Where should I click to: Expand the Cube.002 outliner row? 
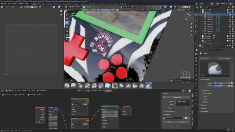(203, 17)
